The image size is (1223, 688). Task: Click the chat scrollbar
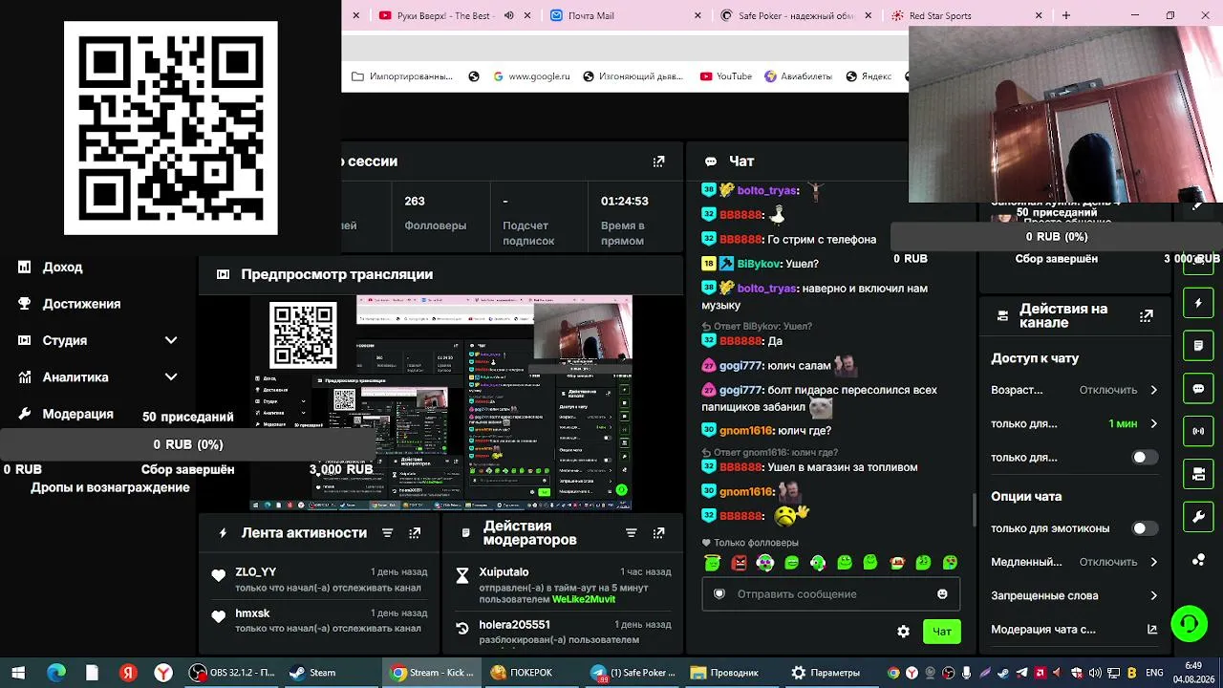(974, 509)
